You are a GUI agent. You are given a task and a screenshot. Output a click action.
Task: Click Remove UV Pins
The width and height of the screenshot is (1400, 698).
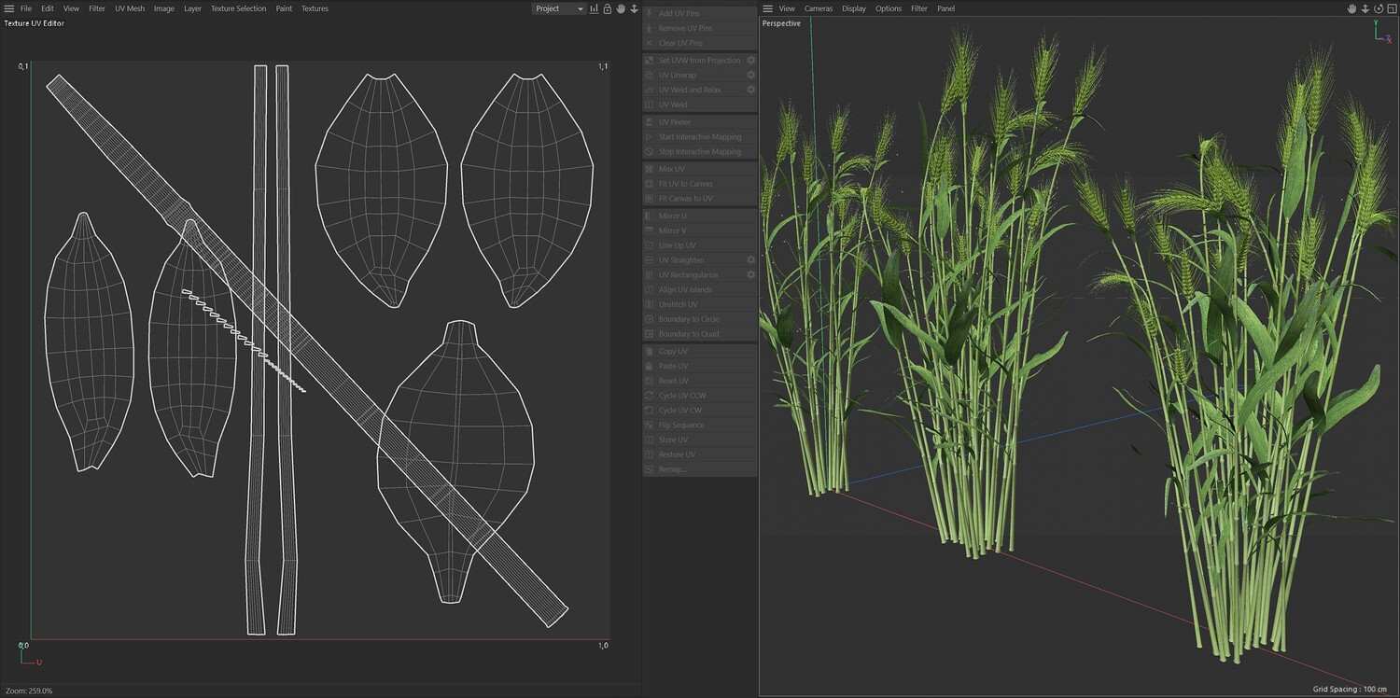pos(699,28)
